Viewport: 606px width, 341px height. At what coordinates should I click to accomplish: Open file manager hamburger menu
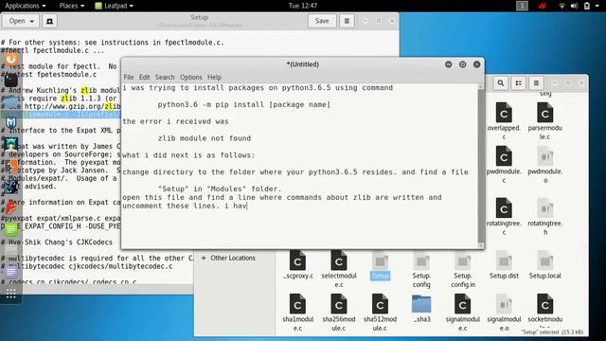536,82
